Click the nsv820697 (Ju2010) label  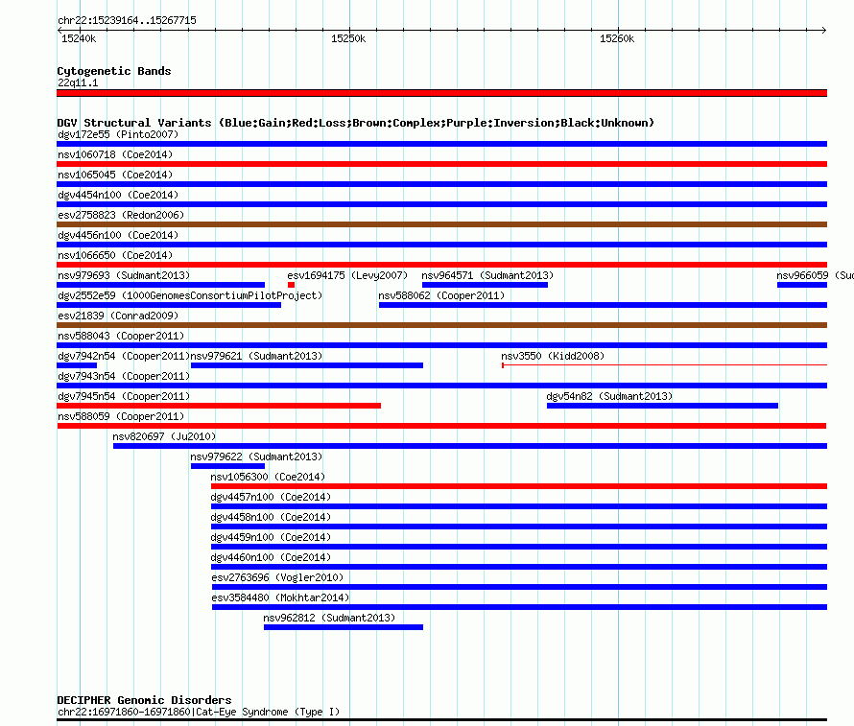[164, 436]
